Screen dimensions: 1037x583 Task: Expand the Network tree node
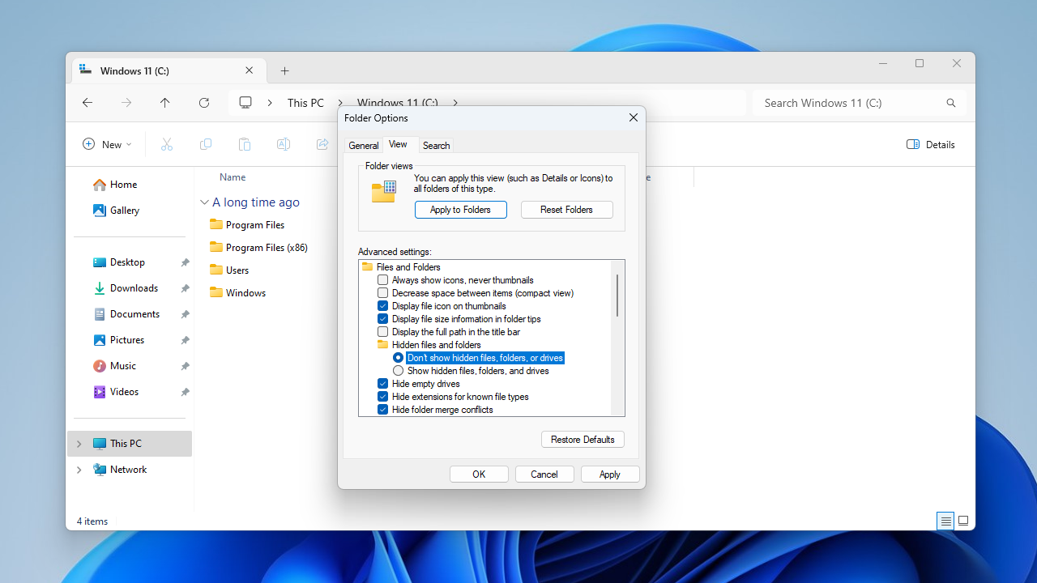coord(79,470)
